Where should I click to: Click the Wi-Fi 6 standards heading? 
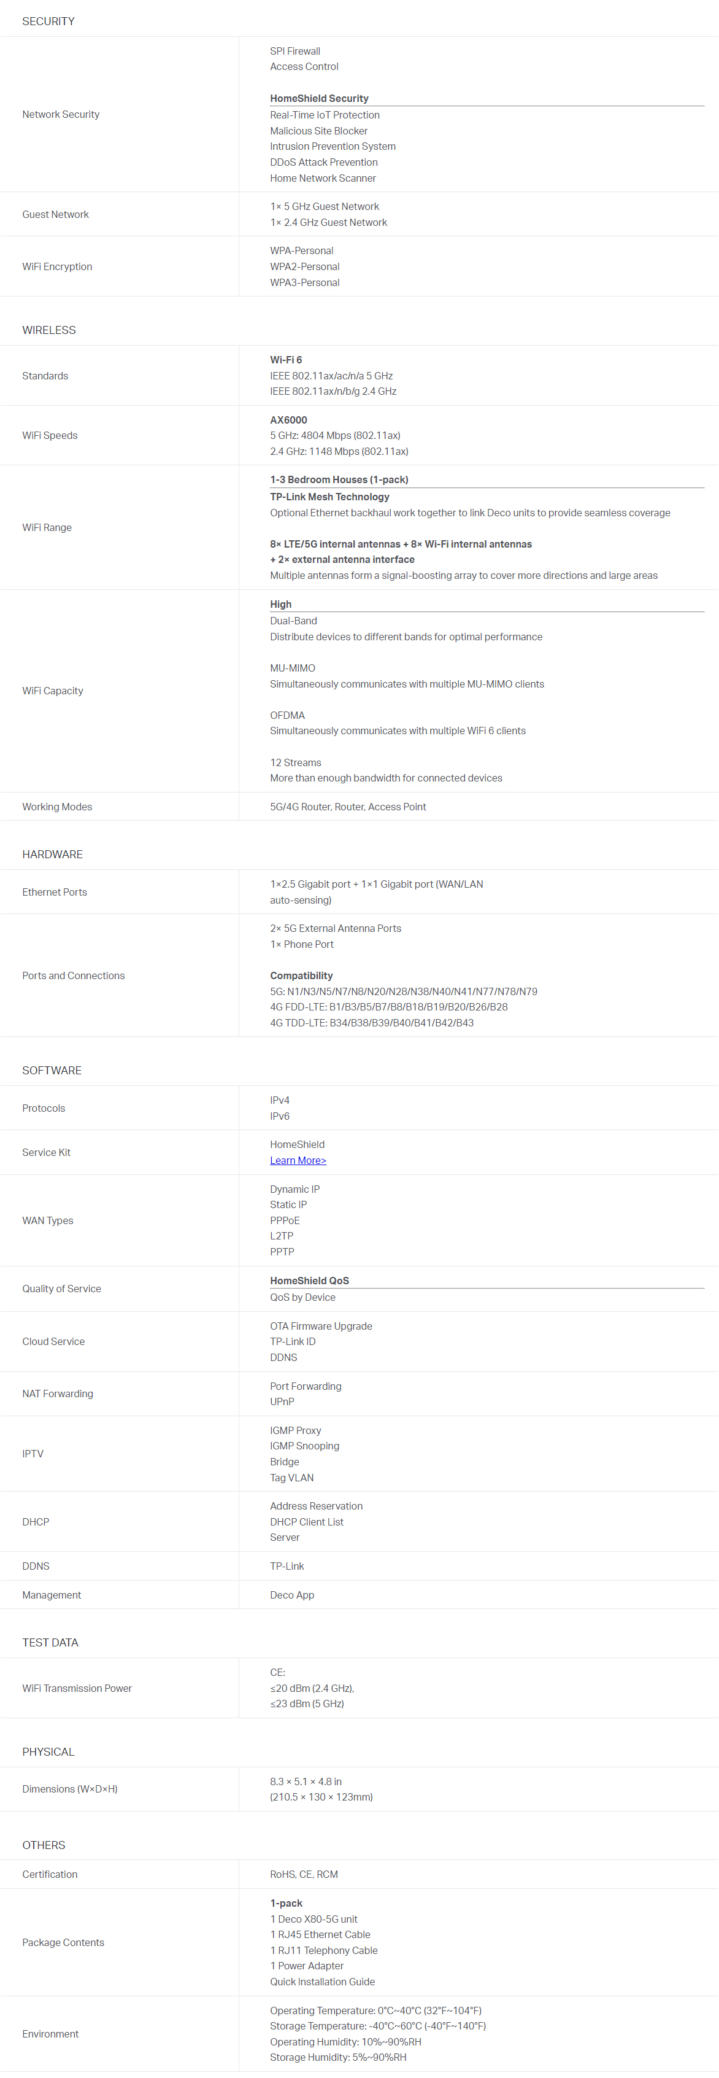[286, 360]
